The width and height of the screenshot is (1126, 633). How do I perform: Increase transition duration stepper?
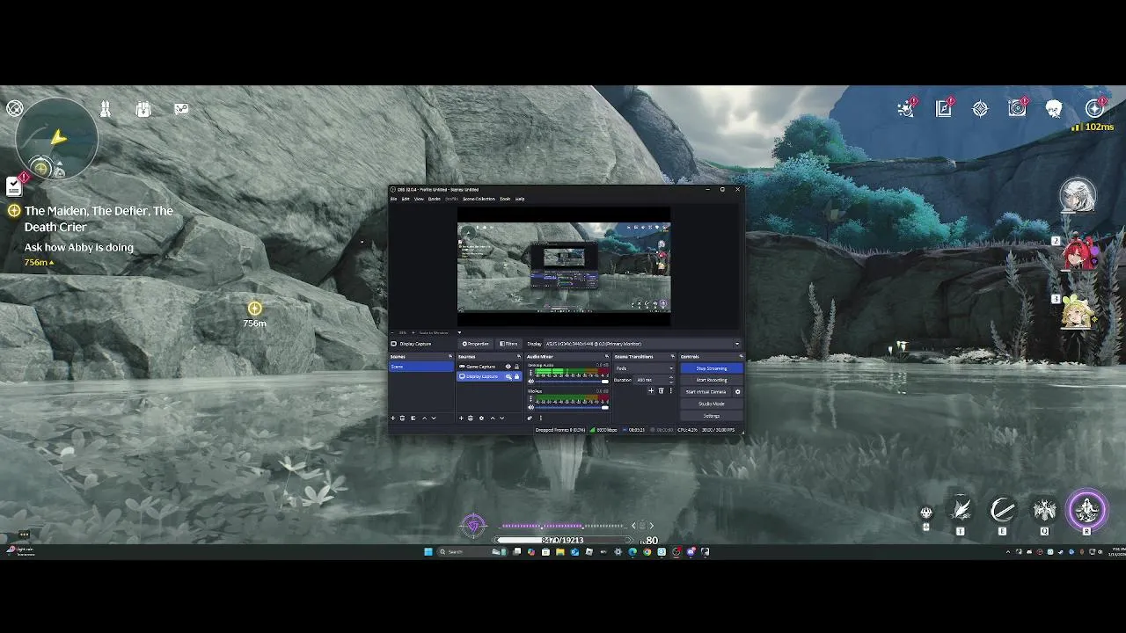[671, 377]
